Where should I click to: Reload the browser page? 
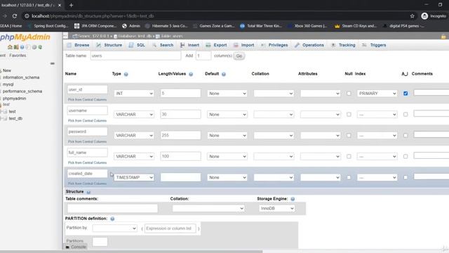pos(15,16)
